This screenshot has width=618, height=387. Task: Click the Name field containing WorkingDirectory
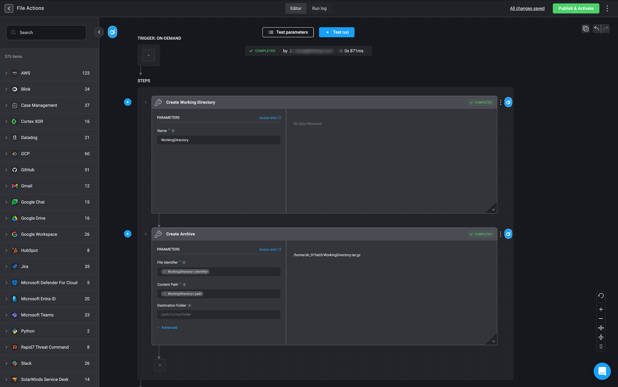pos(219,140)
